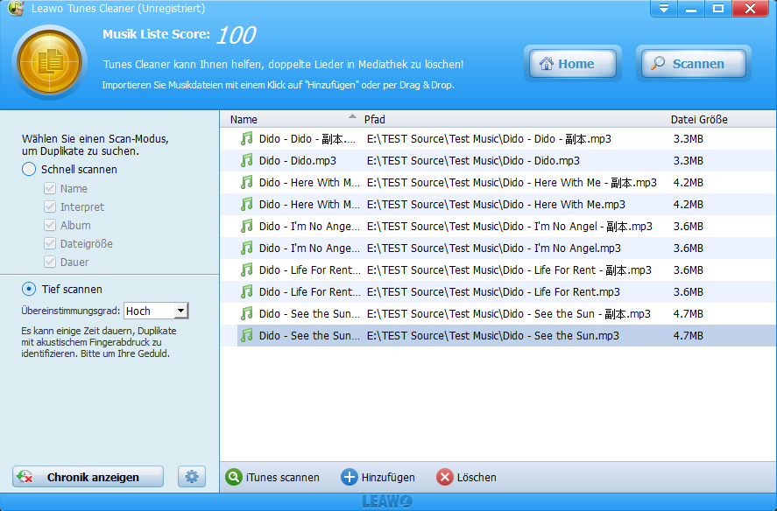Select path ending Dido - Here With Me.mp3
The width and height of the screenshot is (777, 511).
click(x=496, y=204)
